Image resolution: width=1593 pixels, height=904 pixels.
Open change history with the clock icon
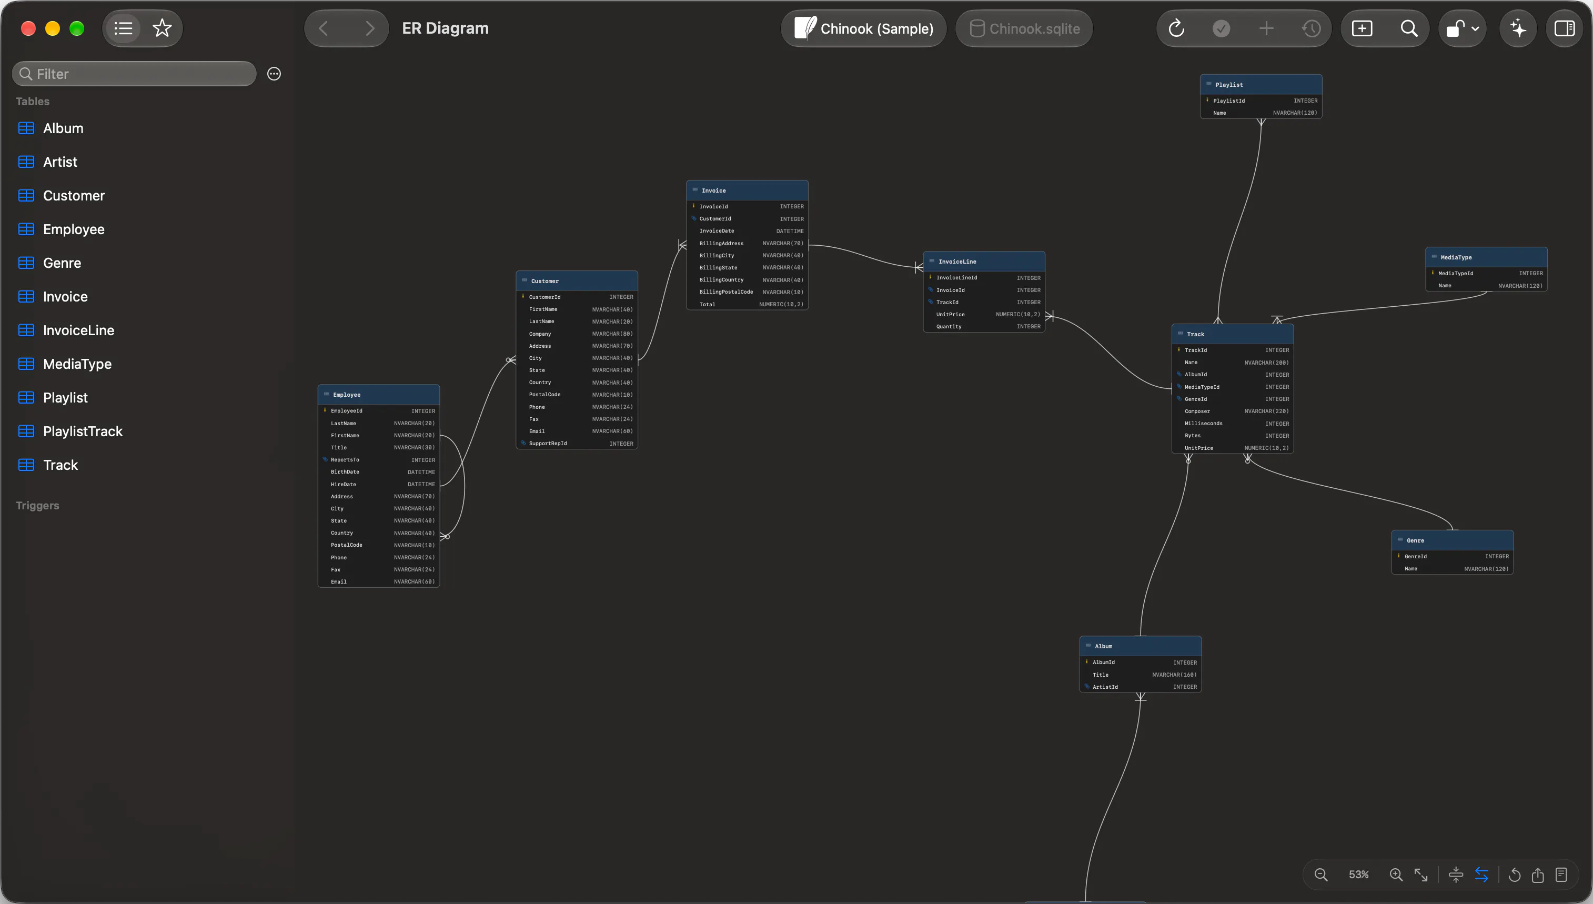point(1310,28)
